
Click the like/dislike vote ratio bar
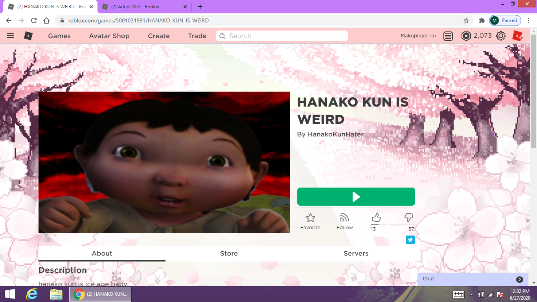coord(392,224)
